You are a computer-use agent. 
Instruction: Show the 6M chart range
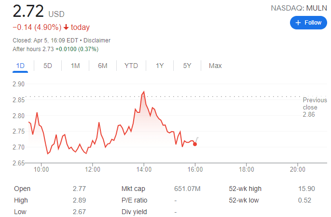pyautogui.click(x=102, y=66)
